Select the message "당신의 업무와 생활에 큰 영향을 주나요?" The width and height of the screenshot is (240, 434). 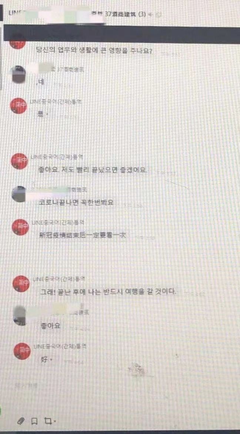pos(94,51)
